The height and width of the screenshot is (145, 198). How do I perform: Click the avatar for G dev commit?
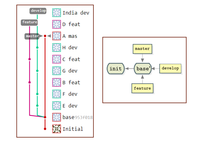[x=57, y=71]
